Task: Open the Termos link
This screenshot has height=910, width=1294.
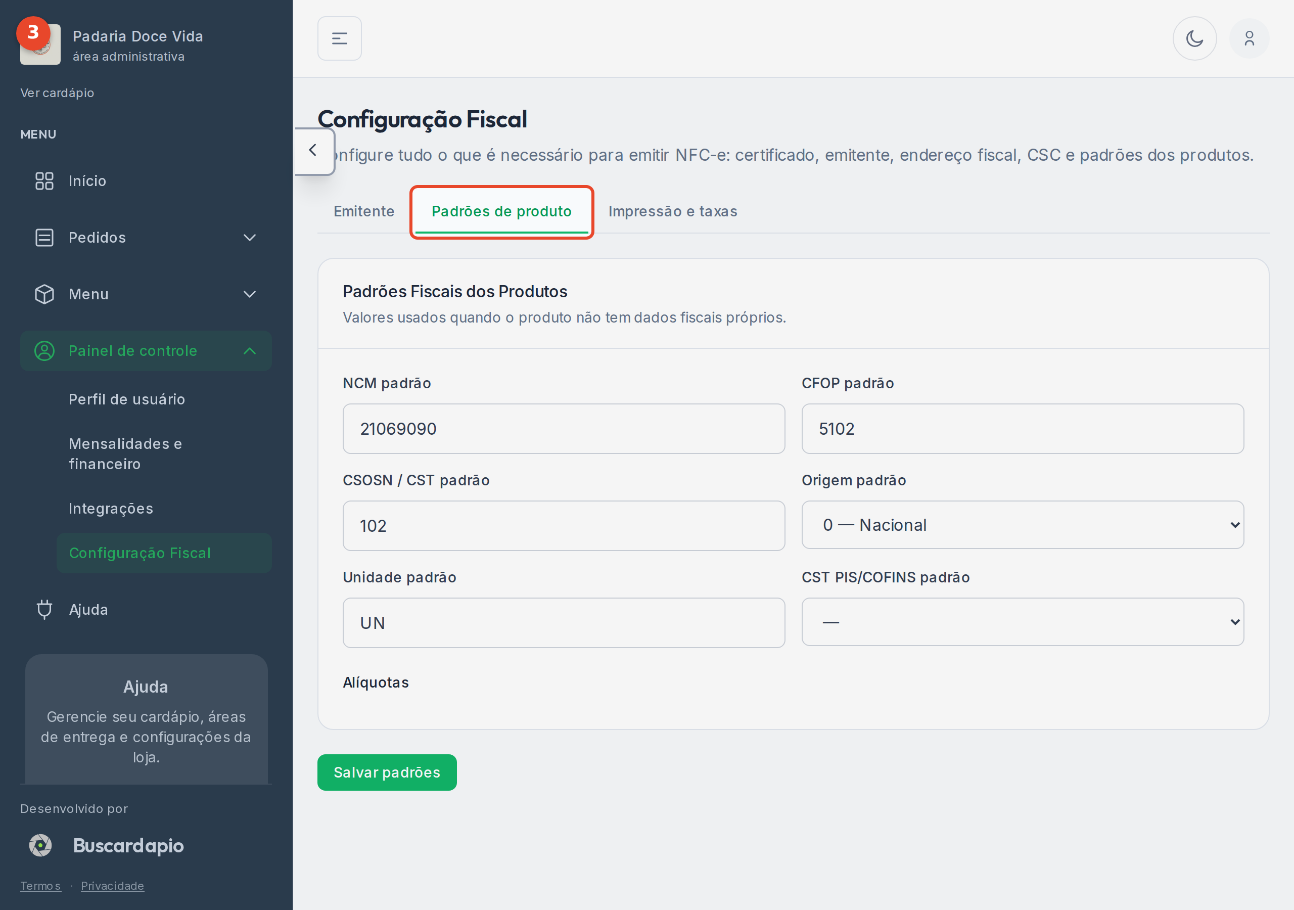Action: [40, 886]
